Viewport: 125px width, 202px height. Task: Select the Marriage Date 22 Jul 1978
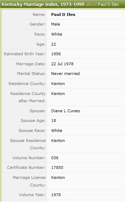click(x=62, y=64)
